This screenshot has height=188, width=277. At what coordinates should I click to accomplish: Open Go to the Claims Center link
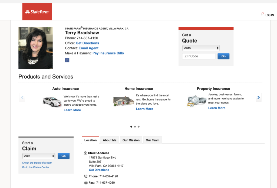pyautogui.click(x=35, y=167)
